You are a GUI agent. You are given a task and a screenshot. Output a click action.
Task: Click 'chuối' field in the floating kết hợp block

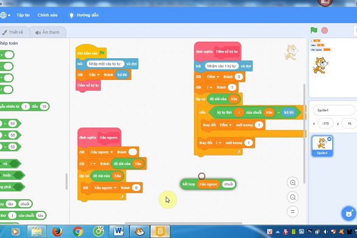(228, 184)
